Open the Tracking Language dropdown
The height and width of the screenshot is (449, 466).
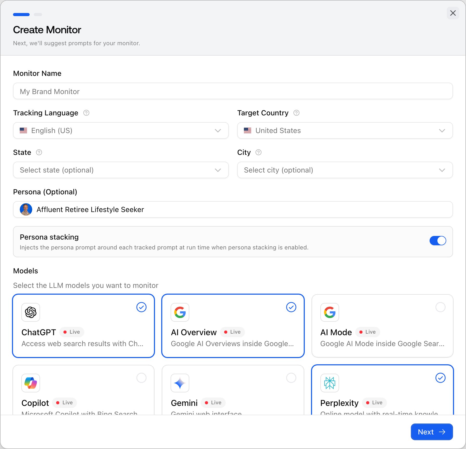pos(121,130)
